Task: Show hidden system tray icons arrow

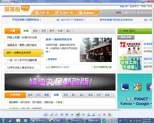Action: [128, 120]
